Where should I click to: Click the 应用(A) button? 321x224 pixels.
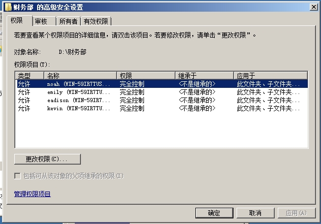click(x=297, y=213)
